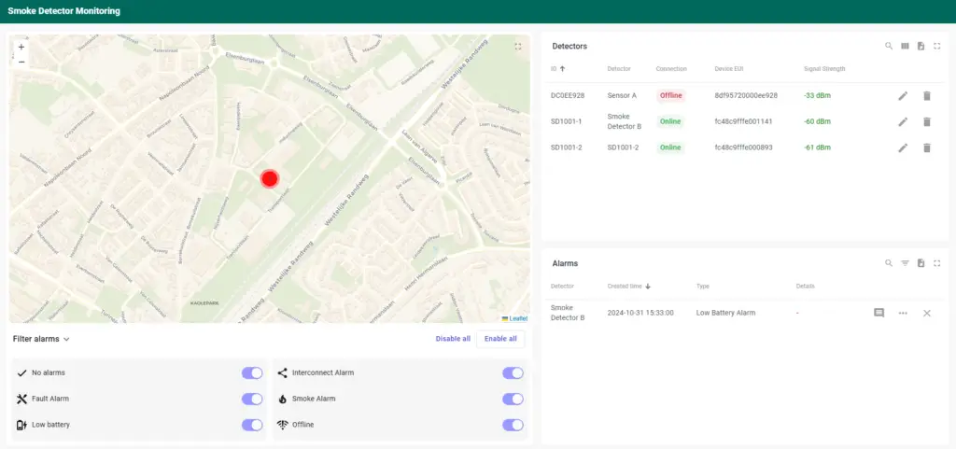Edit the Sensor A detector row
Viewport: 956px width, 449px height.
pyautogui.click(x=903, y=95)
